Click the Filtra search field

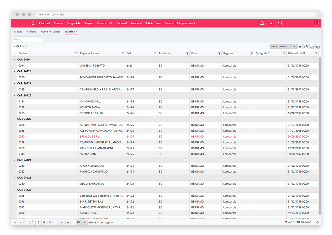(x=28, y=39)
